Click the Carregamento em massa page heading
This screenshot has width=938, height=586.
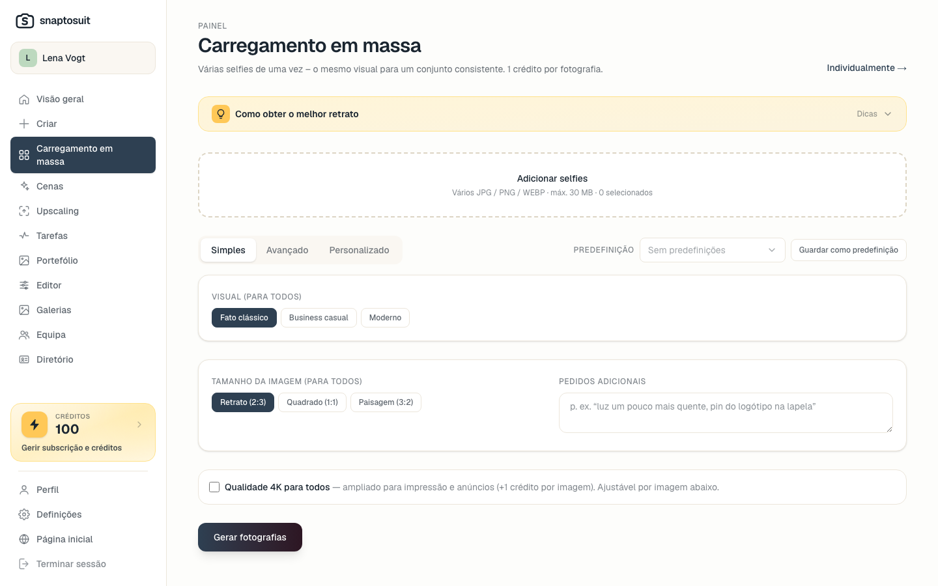tap(309, 46)
